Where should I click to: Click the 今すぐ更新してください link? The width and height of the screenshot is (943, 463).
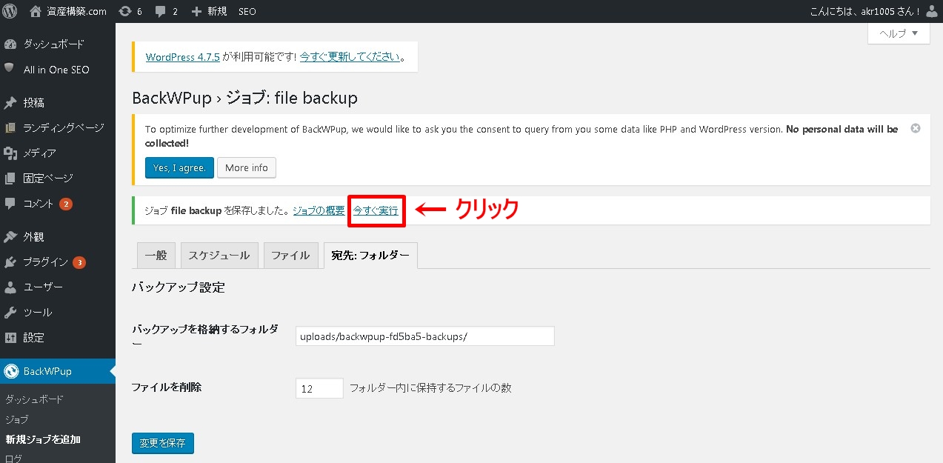[350, 57]
